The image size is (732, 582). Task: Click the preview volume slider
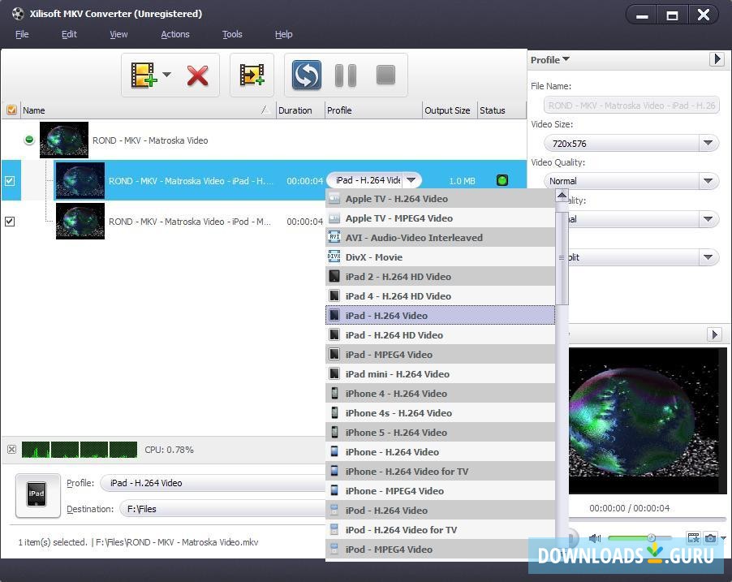(639, 538)
